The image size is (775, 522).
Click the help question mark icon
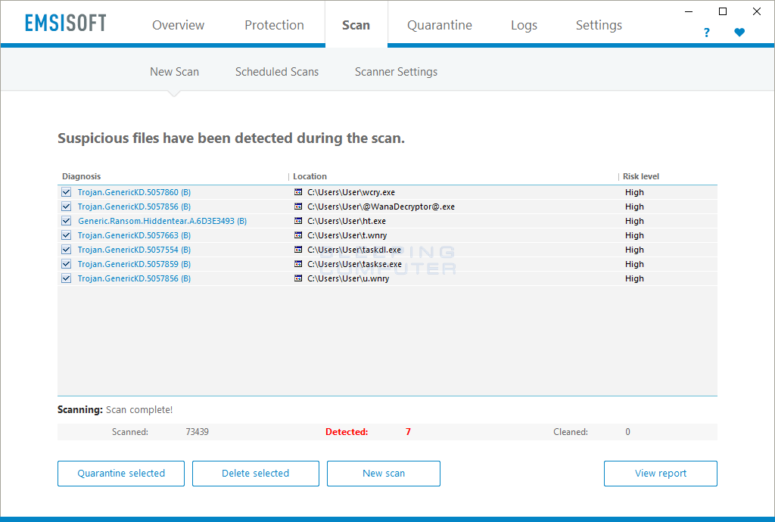[706, 33]
